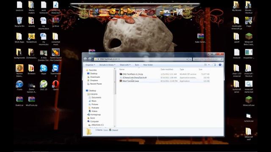Select the ModTools.zip archive on desktop
Viewport: 271px width, 152px height.
(31, 101)
